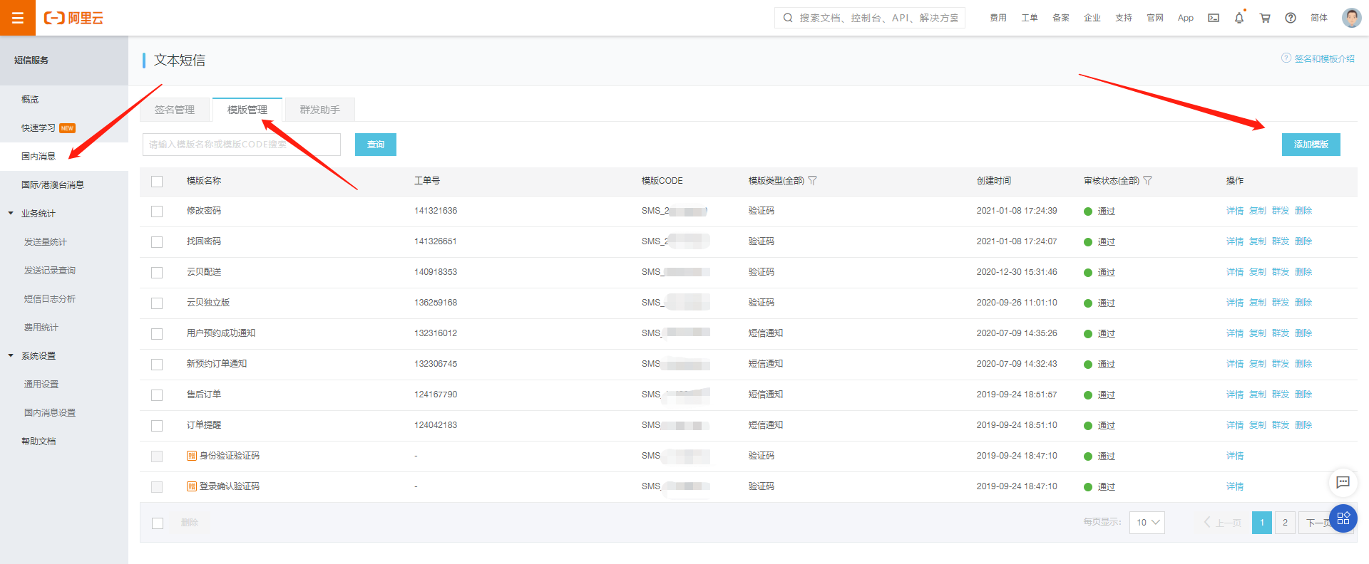
Task: Filter by template type funnel icon
Action: coord(813,181)
